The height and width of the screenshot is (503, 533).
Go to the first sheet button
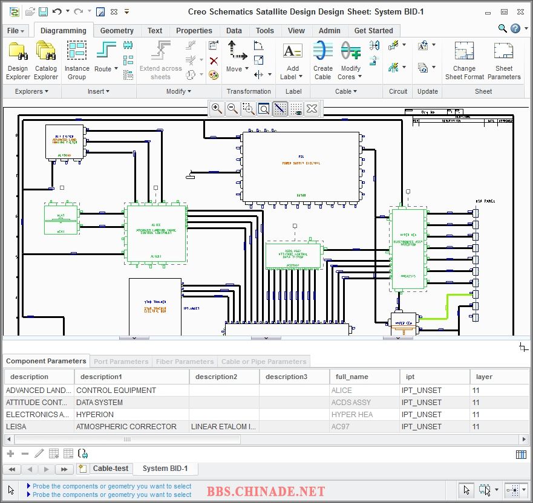(12, 469)
